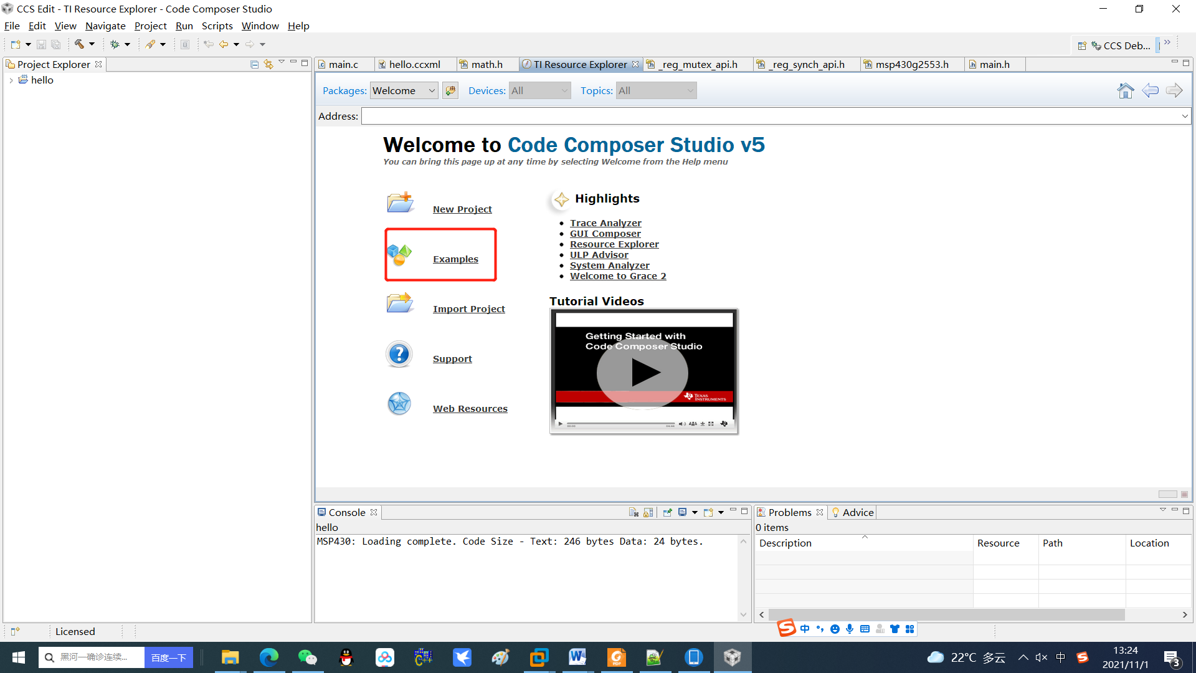This screenshot has height=673, width=1196.
Task: Open the Address bar dropdown arrow
Action: tap(1184, 117)
